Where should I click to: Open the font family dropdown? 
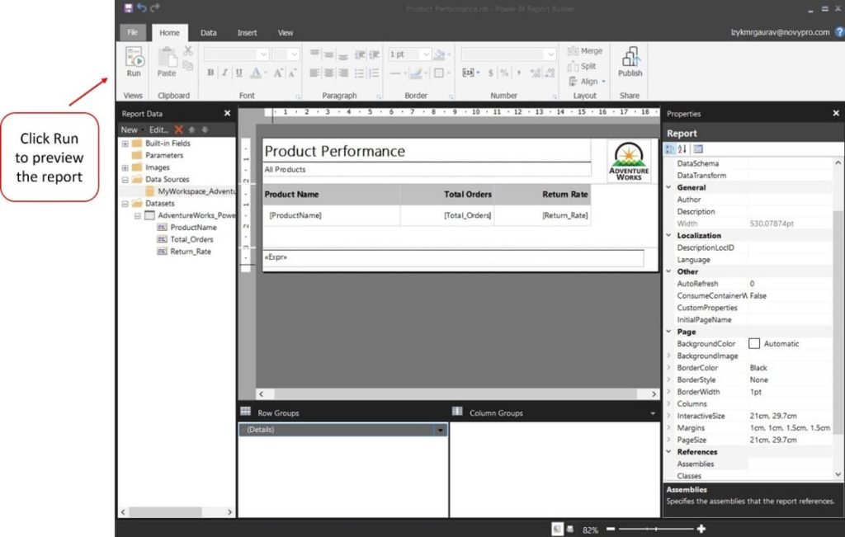tap(263, 54)
